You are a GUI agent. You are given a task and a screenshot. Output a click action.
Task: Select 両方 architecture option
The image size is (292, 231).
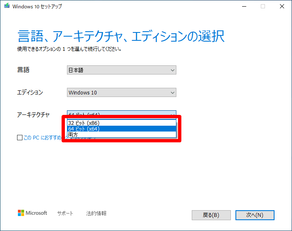121,134
